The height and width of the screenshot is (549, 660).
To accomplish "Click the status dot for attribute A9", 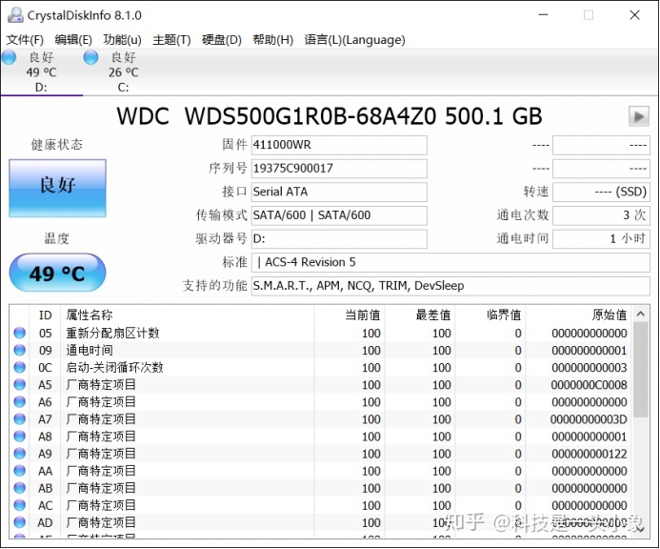I will tap(19, 454).
